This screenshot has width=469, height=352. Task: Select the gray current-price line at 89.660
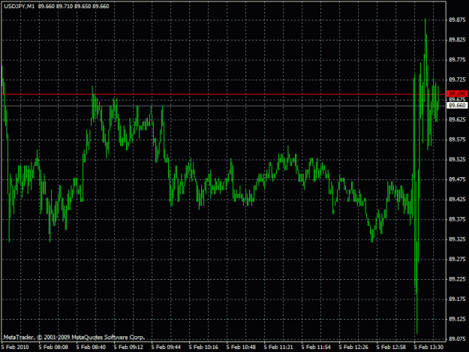coord(224,106)
